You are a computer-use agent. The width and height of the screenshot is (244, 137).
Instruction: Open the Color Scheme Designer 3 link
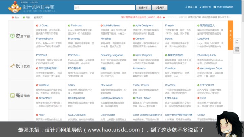pyautogui.click(x=147, y=115)
